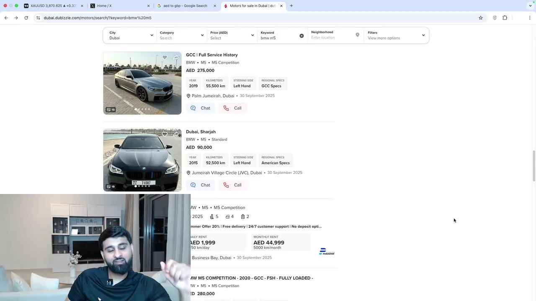Screen dimensions: 536x301
Task: Open the City dropdown
Action: 131,35
